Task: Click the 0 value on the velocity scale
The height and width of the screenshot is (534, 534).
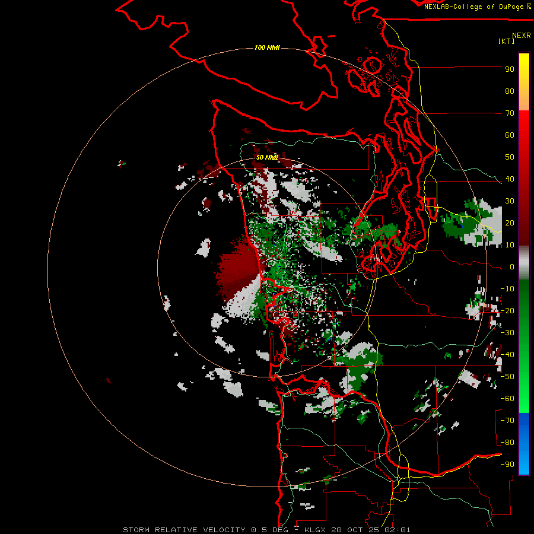Action: (512, 267)
